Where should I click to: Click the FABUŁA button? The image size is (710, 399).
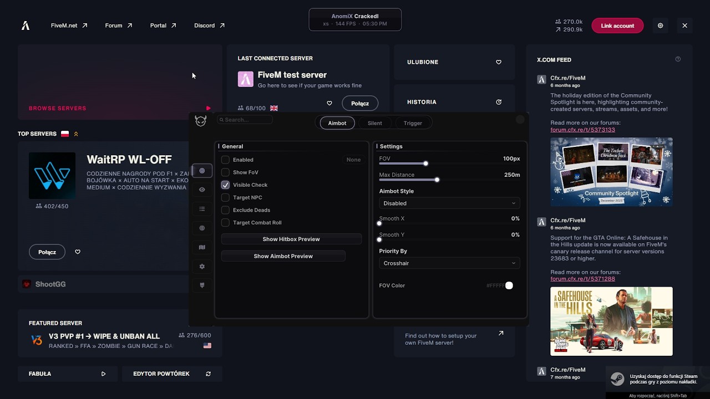tap(68, 374)
